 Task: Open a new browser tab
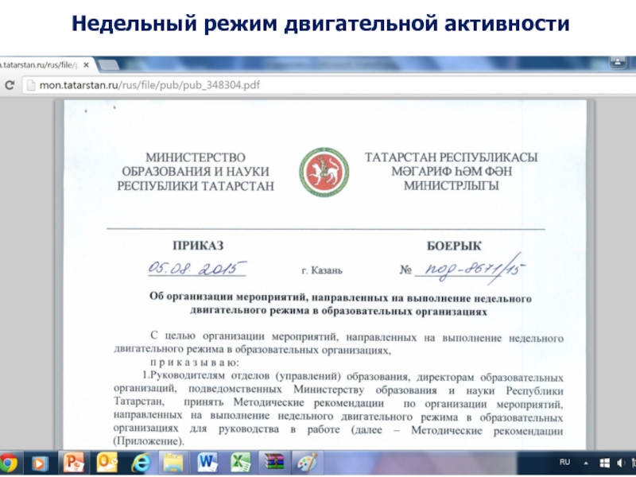[x=109, y=65]
